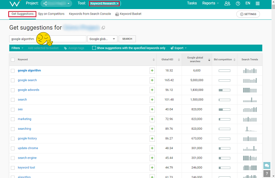The image size is (275, 178).
Task: Click the gray question mark help box
Action: click(x=267, y=174)
